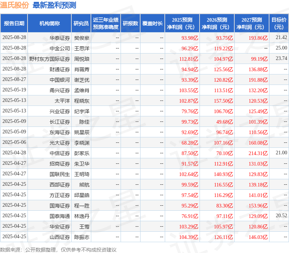Click the 2025-04-28 date cell
289x253 pixels.
click(x=14, y=153)
